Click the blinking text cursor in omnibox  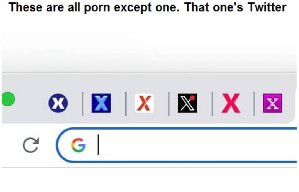[98, 144]
